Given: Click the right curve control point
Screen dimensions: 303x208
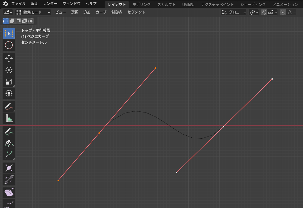Looking at the screenshot, I should coord(224,127).
